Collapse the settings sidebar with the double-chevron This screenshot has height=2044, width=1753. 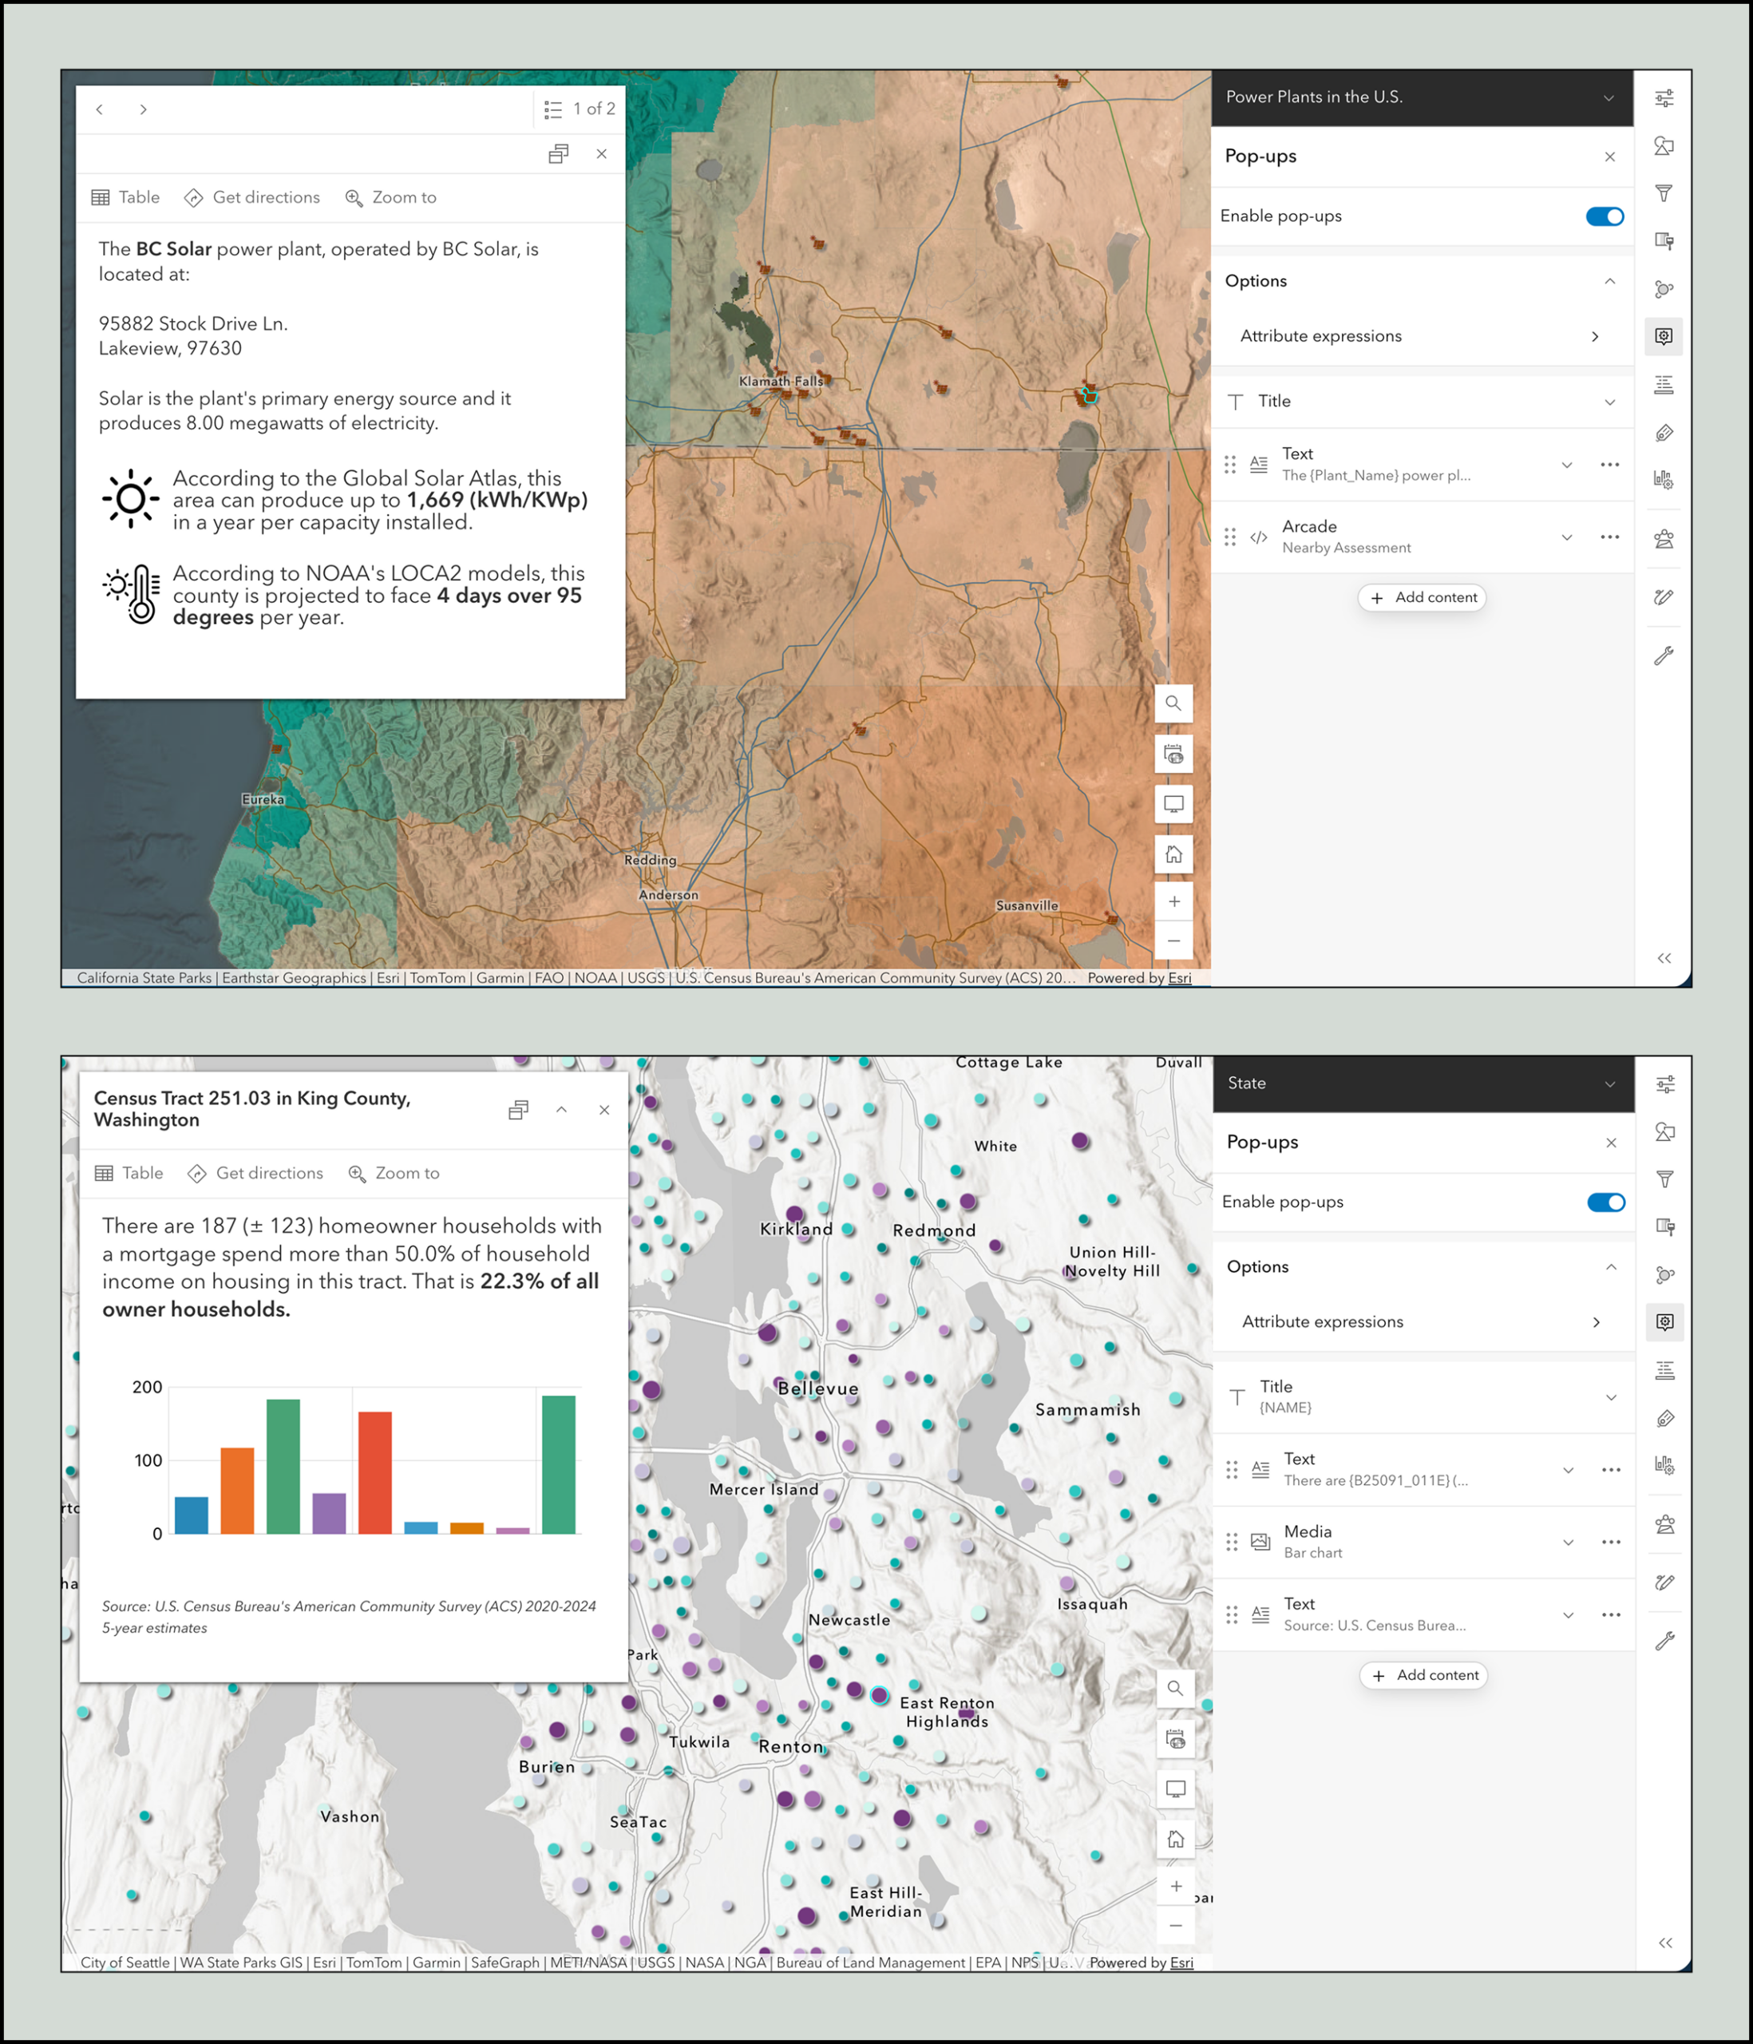(x=1664, y=958)
